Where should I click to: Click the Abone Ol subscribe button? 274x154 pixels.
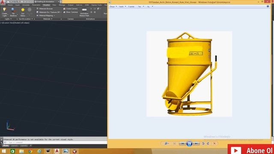[x=251, y=149]
